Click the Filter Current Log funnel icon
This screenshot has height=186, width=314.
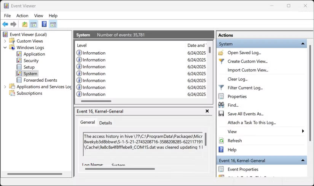(x=221, y=88)
